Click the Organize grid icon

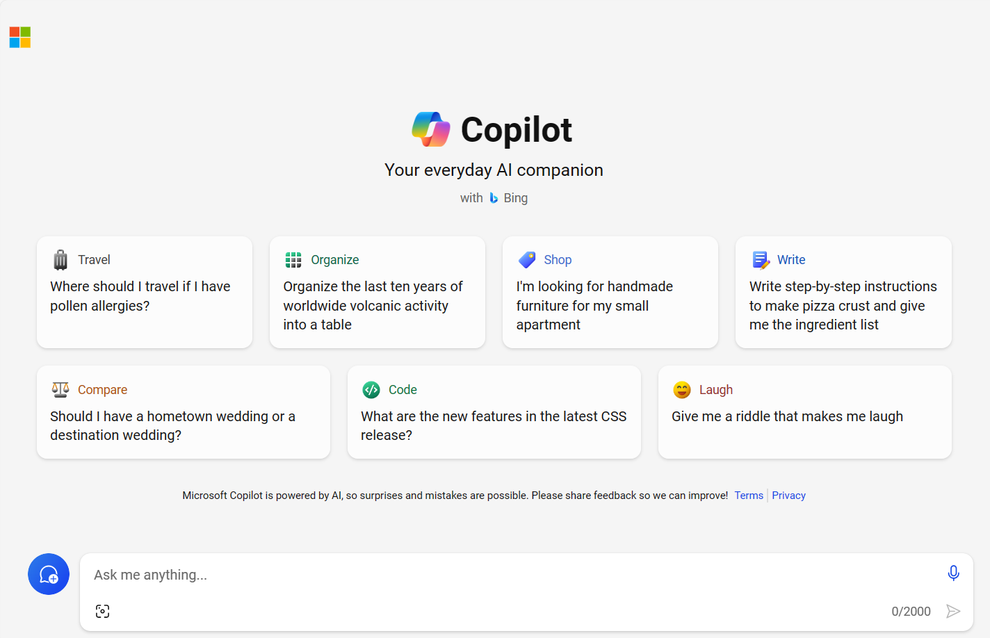click(x=293, y=260)
